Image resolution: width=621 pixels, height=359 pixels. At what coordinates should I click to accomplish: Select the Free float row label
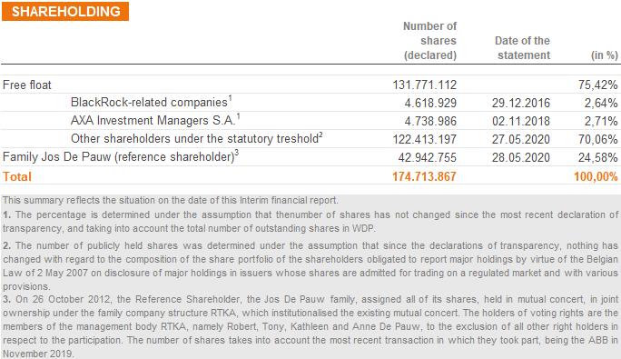[27, 85]
